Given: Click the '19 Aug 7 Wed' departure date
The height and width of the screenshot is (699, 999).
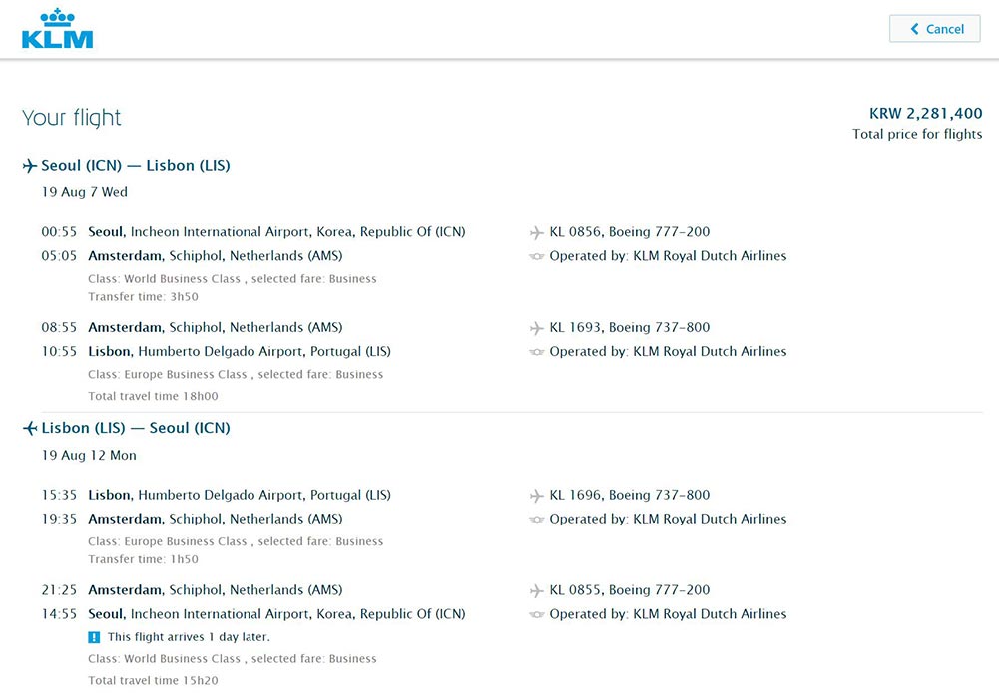Looking at the screenshot, I should tap(85, 192).
